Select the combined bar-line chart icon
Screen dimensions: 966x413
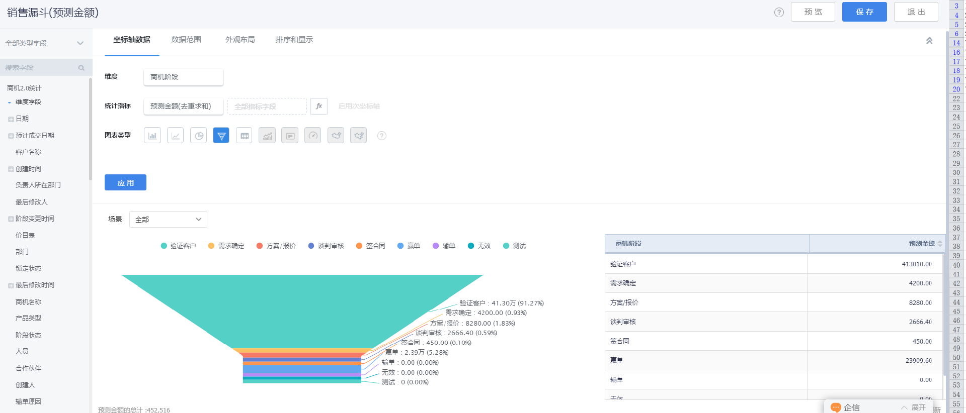click(267, 135)
